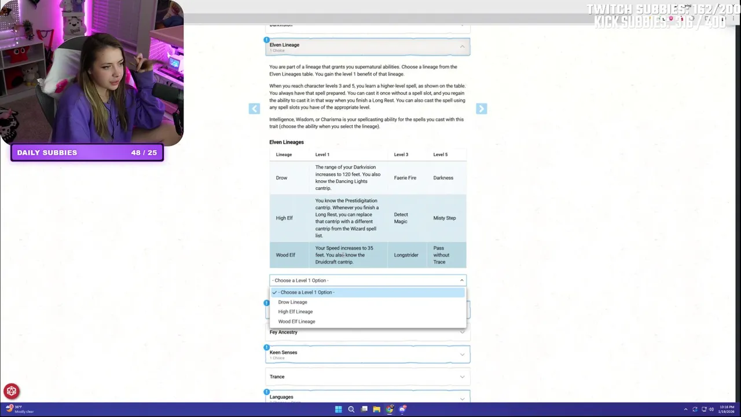Open the volume control in the system tray

coord(711,409)
